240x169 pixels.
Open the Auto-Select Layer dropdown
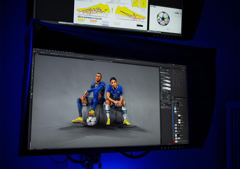pos(47,53)
